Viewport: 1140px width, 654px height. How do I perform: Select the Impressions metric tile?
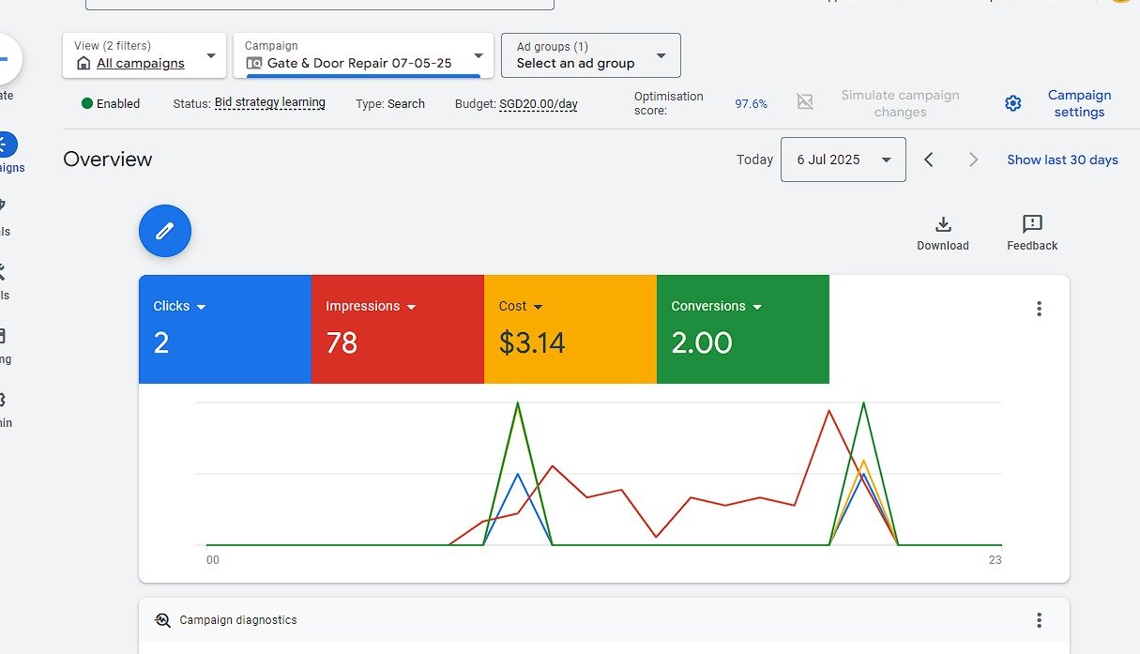[x=398, y=329]
